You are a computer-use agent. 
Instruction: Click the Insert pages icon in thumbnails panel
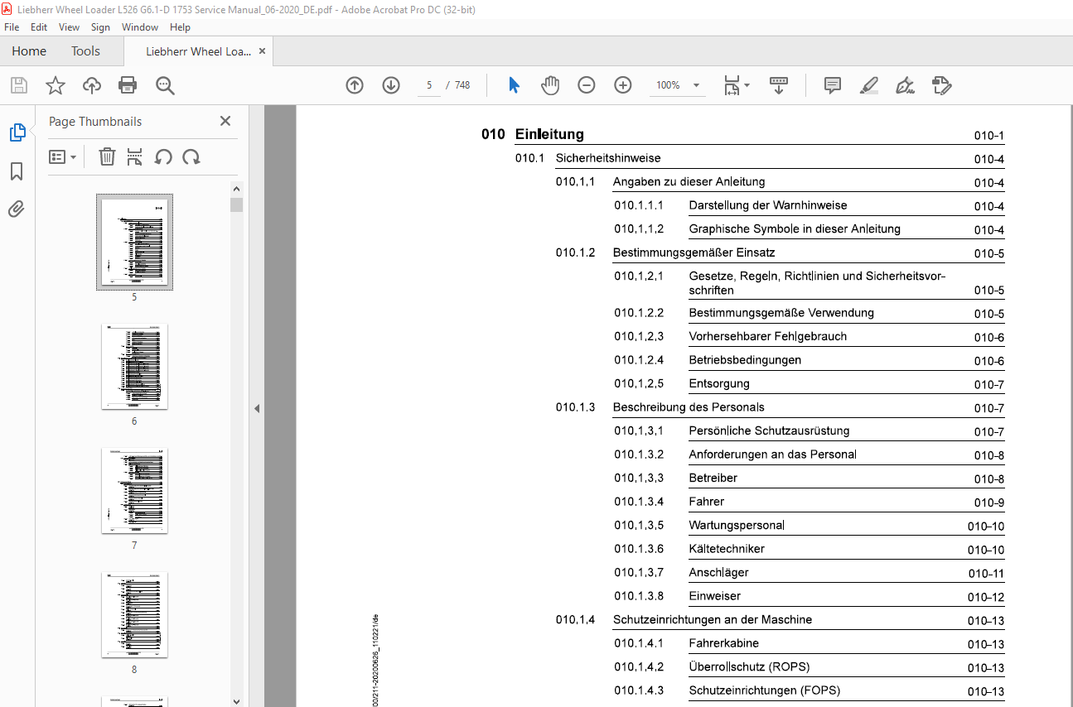point(135,156)
